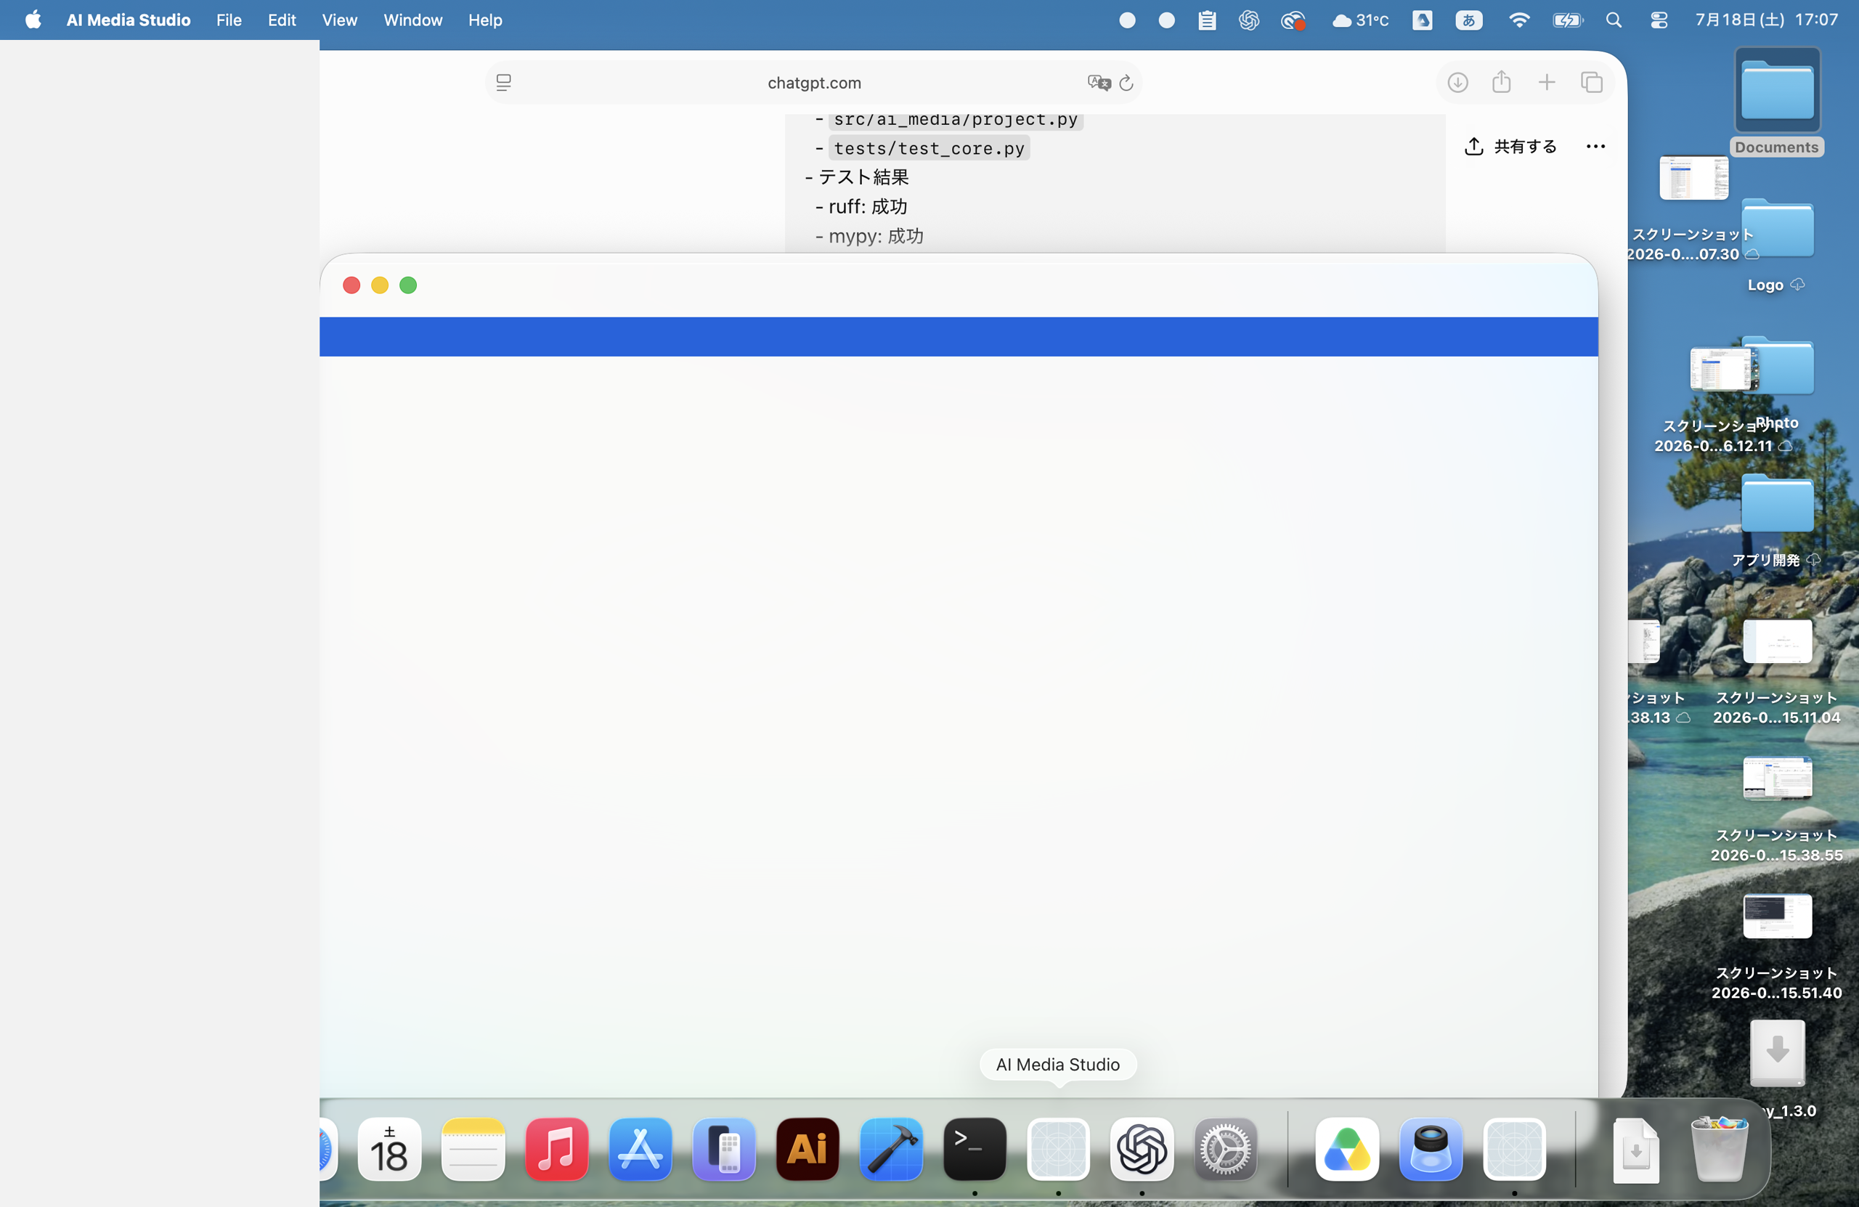Select screenshot 2026-0...15.38.55 thumbnail on desktop
1859x1207 pixels.
[x=1777, y=778]
